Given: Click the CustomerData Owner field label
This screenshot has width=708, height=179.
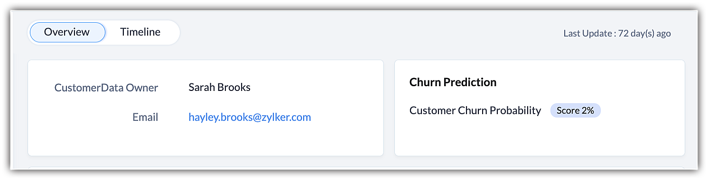Looking at the screenshot, I should tap(106, 88).
